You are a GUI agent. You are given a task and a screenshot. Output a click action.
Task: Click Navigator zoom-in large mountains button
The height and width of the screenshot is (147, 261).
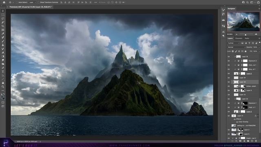coord(256,34)
